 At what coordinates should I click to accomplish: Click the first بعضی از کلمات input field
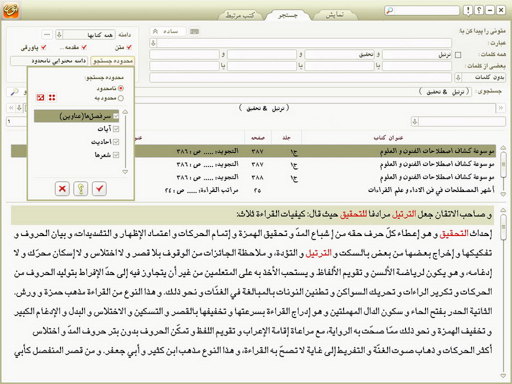click(x=417, y=66)
